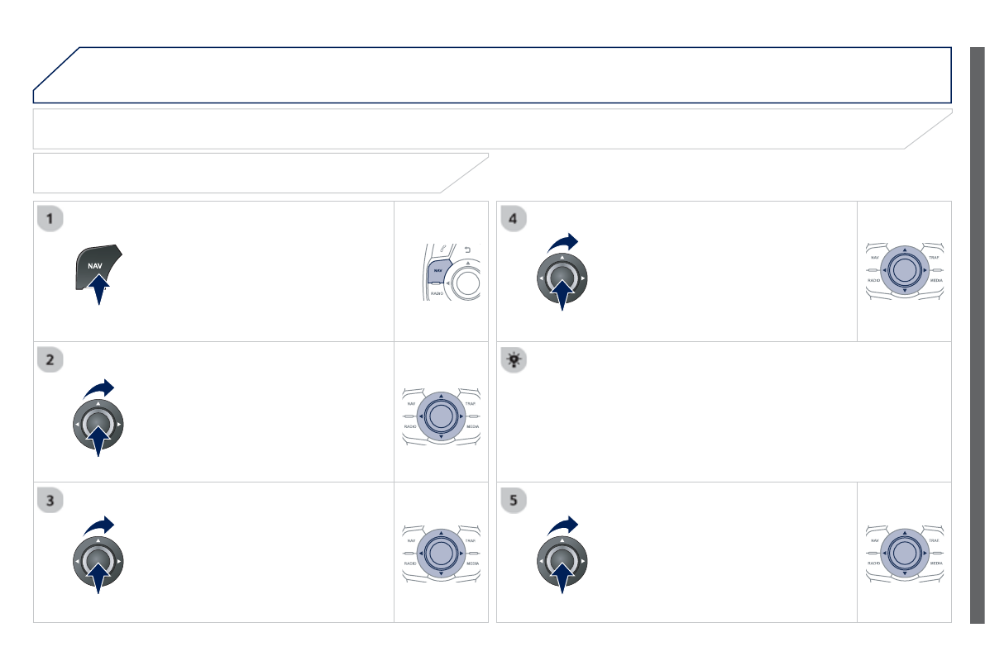Click the rotary dial icon in step 4
Image resolution: width=985 pixels, height=656 pixels.
[562, 281]
